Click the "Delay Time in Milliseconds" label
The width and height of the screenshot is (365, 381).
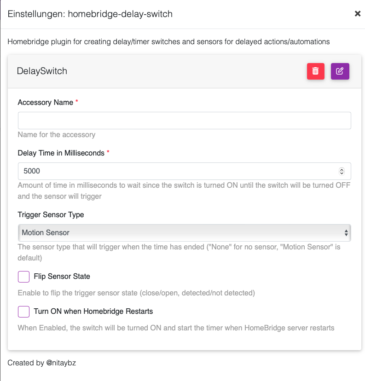click(61, 153)
